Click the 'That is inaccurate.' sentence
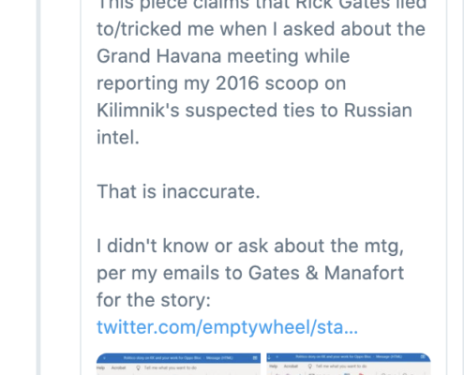The width and height of the screenshot is (464, 375). coord(178,191)
